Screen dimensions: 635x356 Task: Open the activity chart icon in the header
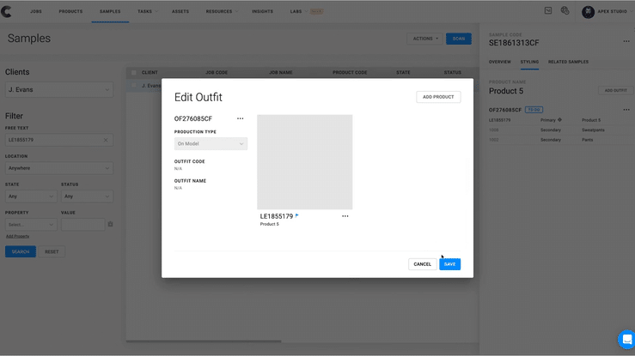pyautogui.click(x=548, y=11)
